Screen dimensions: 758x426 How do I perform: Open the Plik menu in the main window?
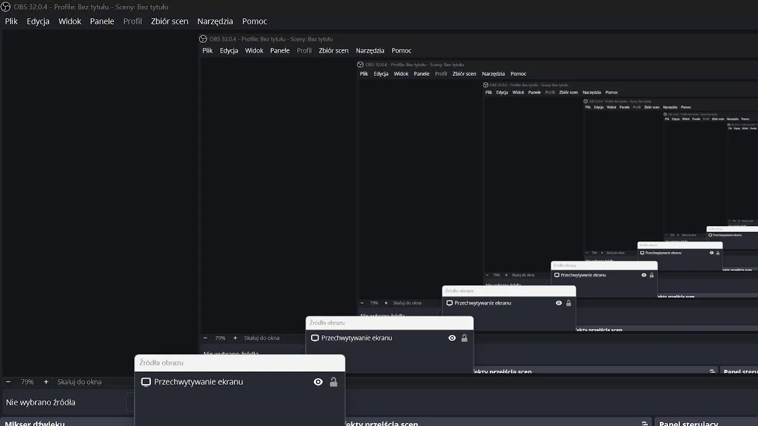11,21
